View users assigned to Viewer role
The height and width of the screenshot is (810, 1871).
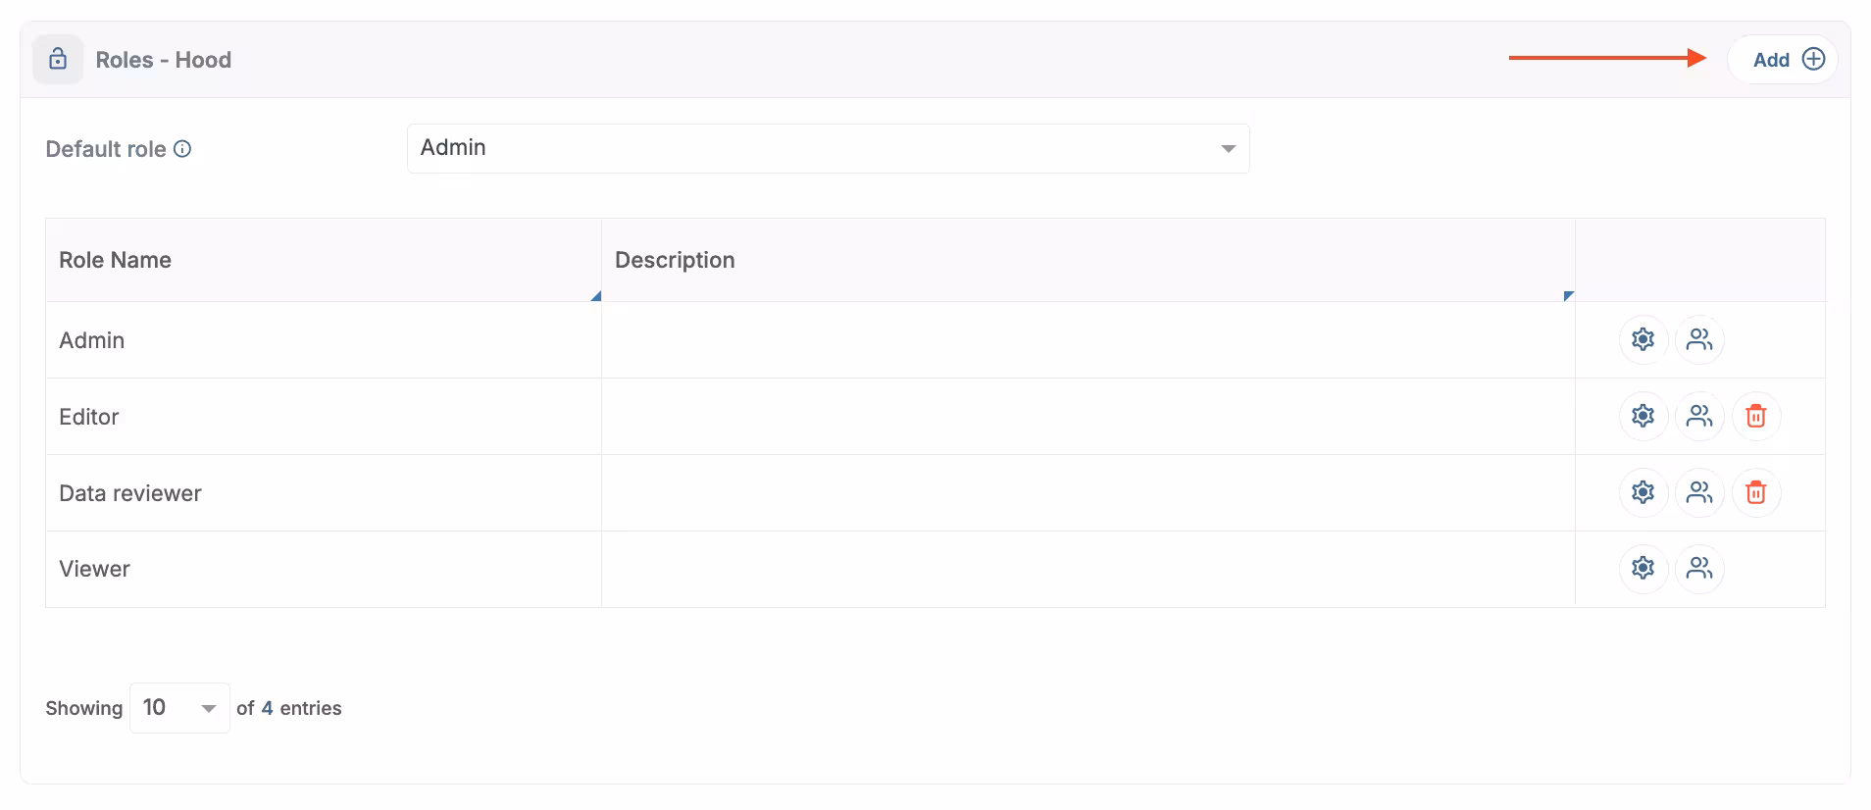click(x=1699, y=568)
